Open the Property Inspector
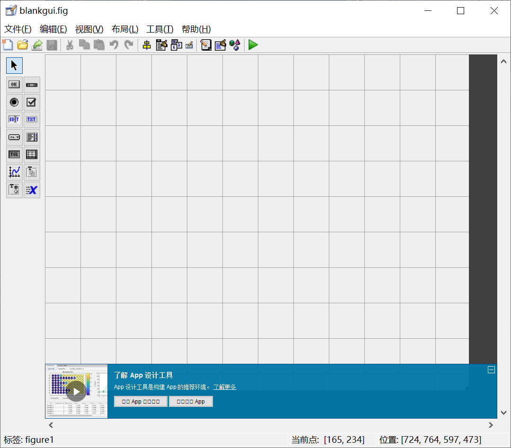 pyautogui.click(x=220, y=44)
